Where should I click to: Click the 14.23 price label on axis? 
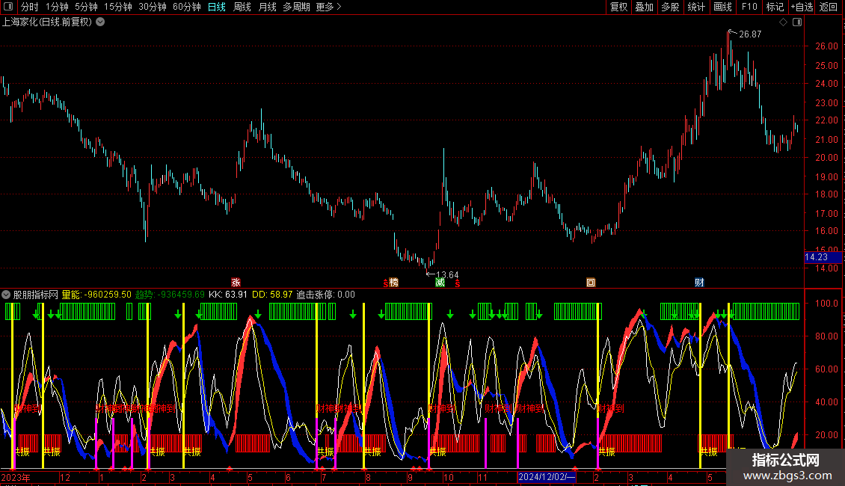[x=823, y=257]
